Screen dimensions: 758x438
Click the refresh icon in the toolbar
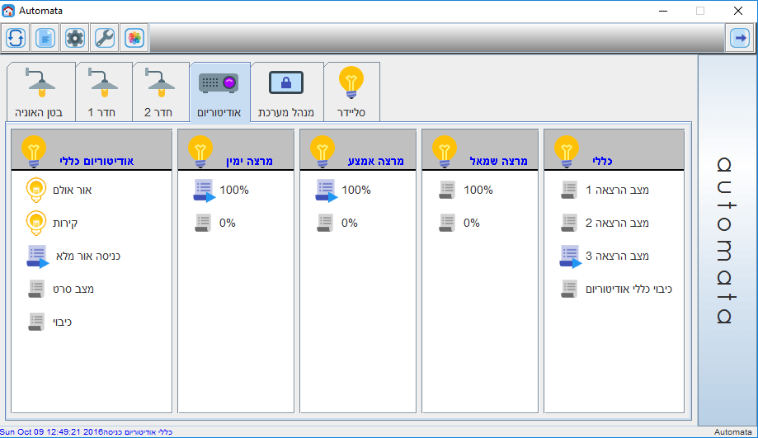pyautogui.click(x=16, y=38)
